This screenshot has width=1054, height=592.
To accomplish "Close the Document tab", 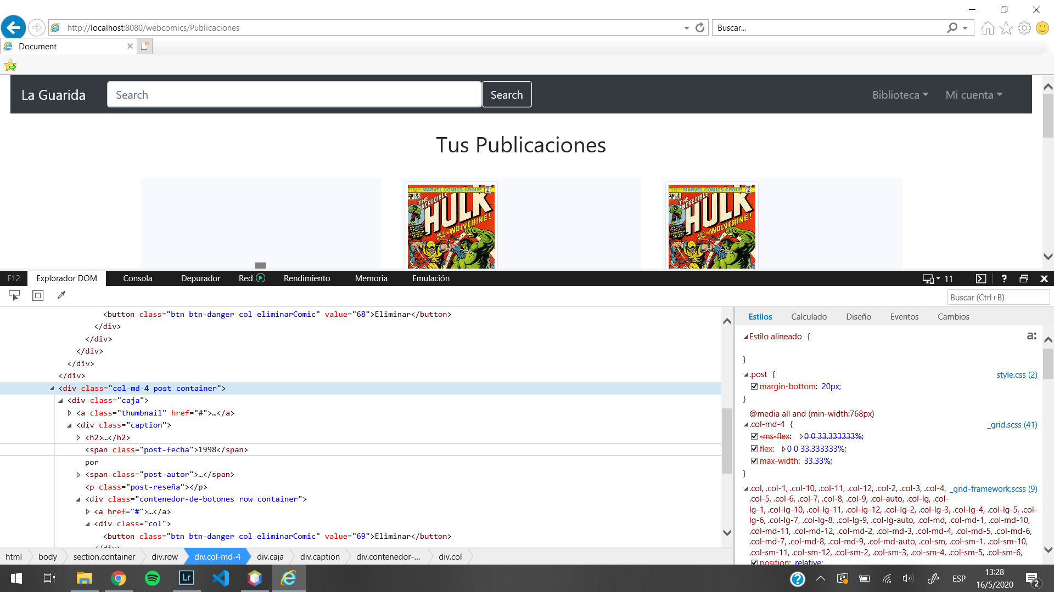I will (130, 46).
